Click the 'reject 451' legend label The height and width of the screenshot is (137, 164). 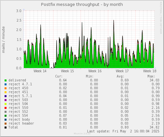[18, 92]
